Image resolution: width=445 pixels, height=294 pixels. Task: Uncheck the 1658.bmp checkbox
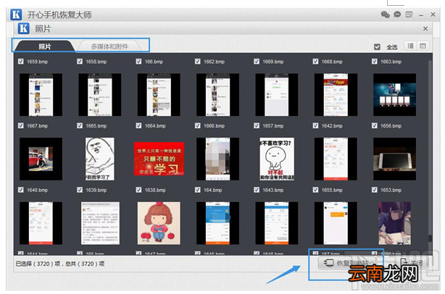coord(80,62)
